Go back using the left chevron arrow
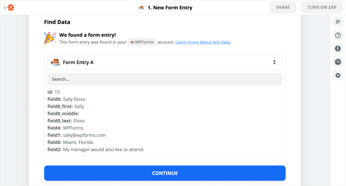Image resolution: width=346 pixels, height=186 pixels. click(5, 7)
